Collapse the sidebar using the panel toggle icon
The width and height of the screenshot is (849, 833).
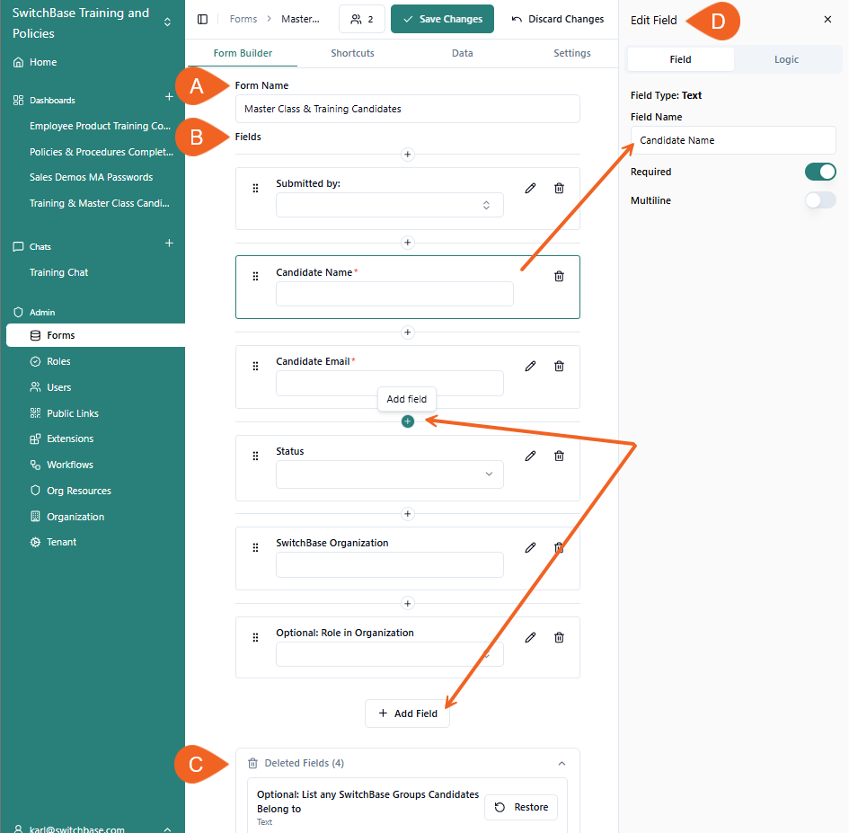coord(203,18)
